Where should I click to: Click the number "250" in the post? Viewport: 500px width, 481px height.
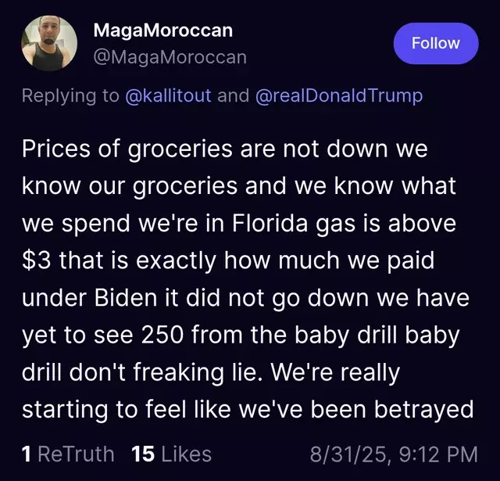[x=162, y=335]
